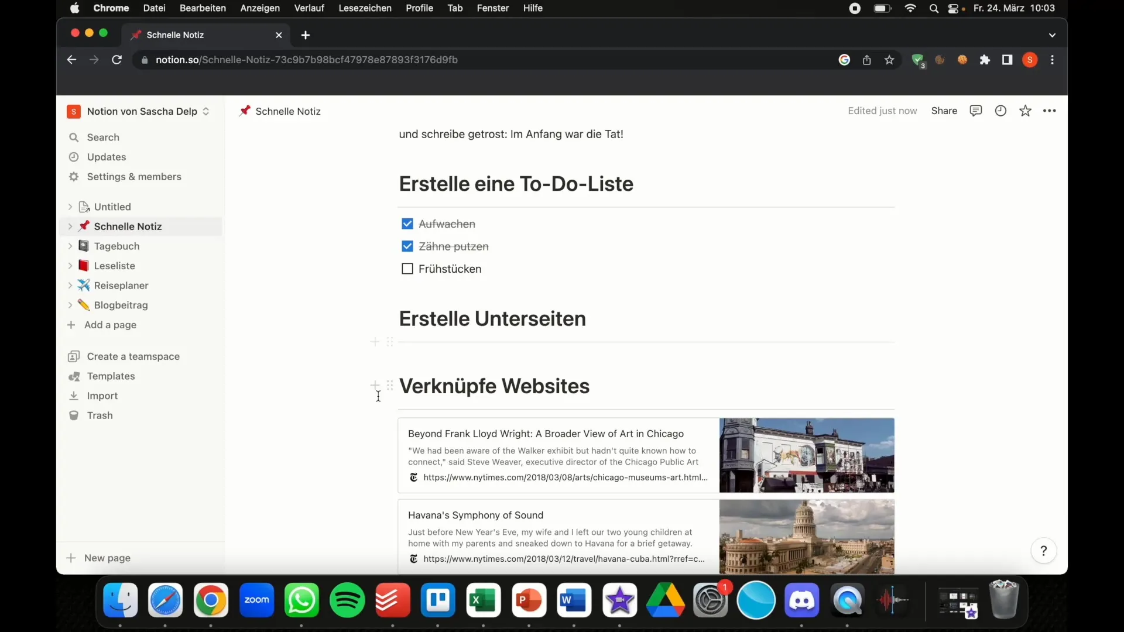Click the Templates sidebar icon
1124x632 pixels.
click(75, 376)
